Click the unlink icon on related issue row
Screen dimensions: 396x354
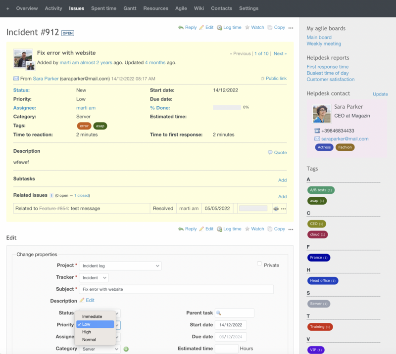276,209
